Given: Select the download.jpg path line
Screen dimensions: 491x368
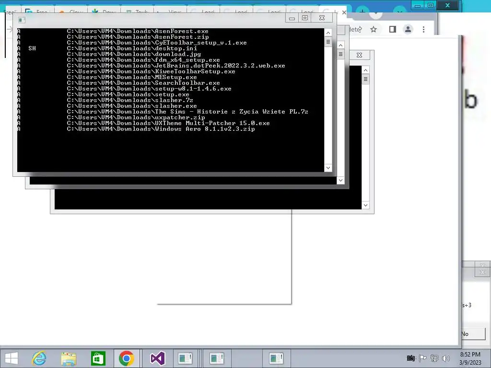Looking at the screenshot, I should [x=134, y=54].
